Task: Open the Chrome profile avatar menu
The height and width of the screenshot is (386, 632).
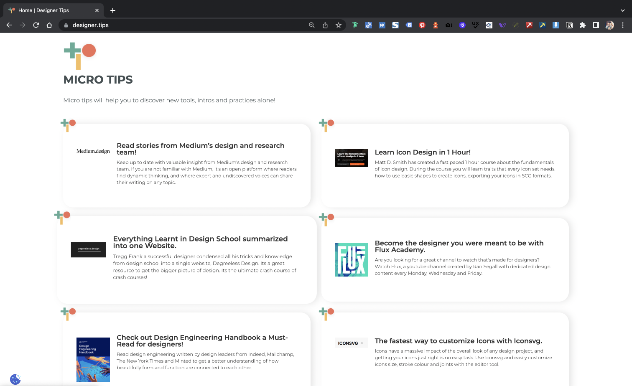Action: tap(609, 25)
